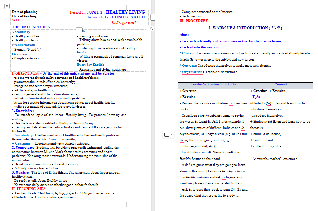Click the Teacher's Student's activities header

coord(213,84)
